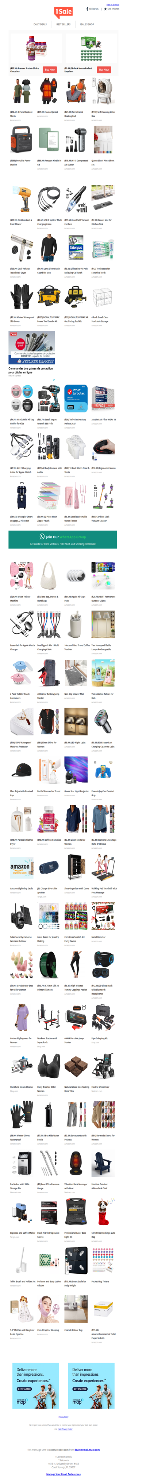Click Get Started on left bike ad

coord(23,1389)
